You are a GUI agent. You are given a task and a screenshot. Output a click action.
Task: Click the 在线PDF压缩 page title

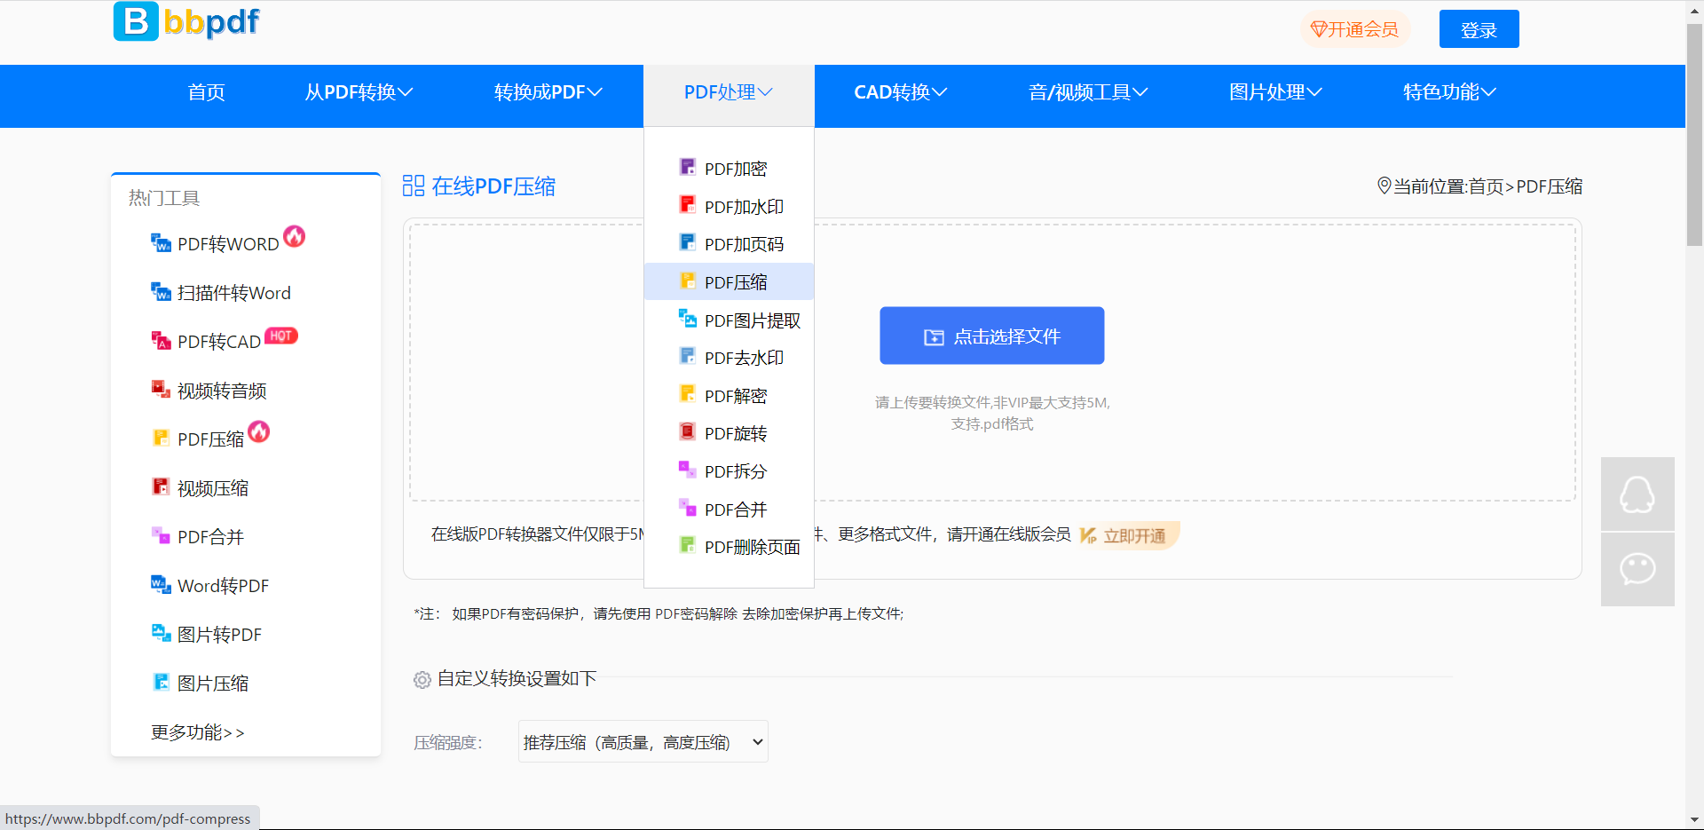[x=493, y=186]
